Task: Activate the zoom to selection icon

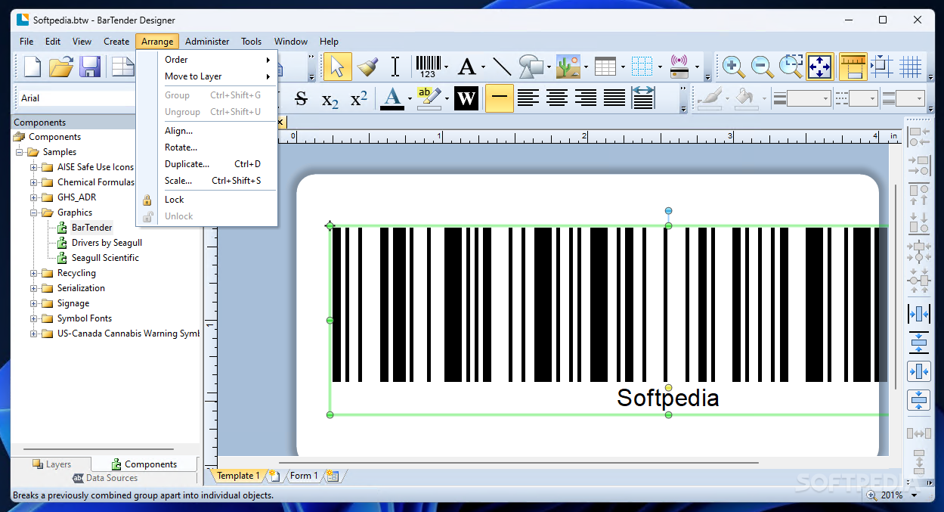Action: point(791,67)
